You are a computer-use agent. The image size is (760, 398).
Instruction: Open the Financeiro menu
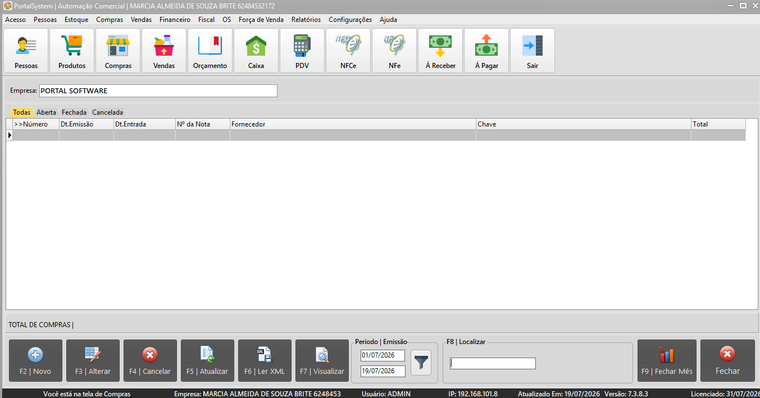(175, 19)
